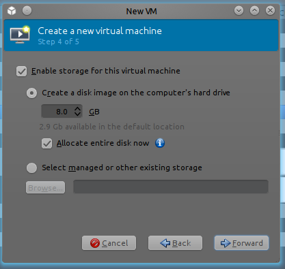Screen dimensions: 285x269
Task: Decrease disk size with spinner down arrow
Action: pos(77,114)
